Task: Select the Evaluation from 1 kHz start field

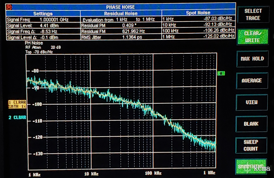Action: click(x=122, y=20)
